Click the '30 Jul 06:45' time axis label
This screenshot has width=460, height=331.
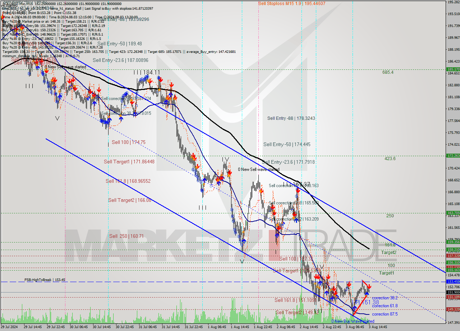79,327
